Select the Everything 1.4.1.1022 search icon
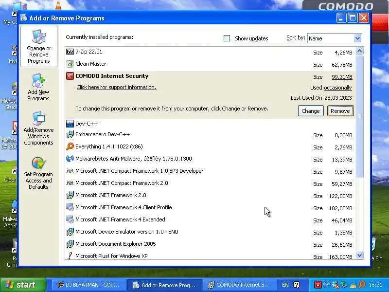Viewport: 389px width, 292px height. pyautogui.click(x=70, y=146)
